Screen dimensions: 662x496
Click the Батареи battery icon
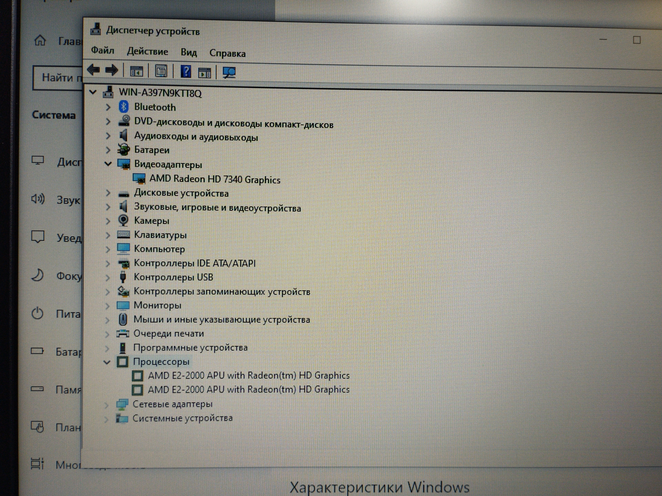(123, 149)
